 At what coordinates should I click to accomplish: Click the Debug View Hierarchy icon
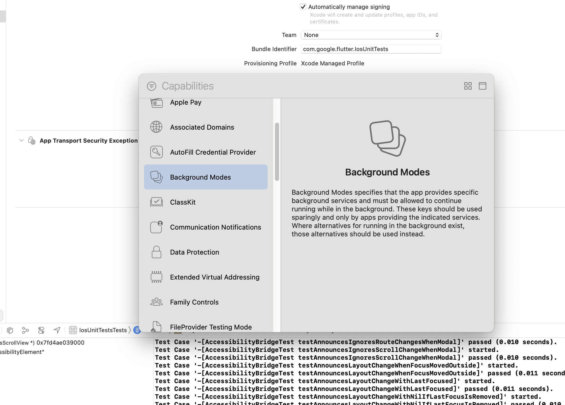[x=10, y=330]
